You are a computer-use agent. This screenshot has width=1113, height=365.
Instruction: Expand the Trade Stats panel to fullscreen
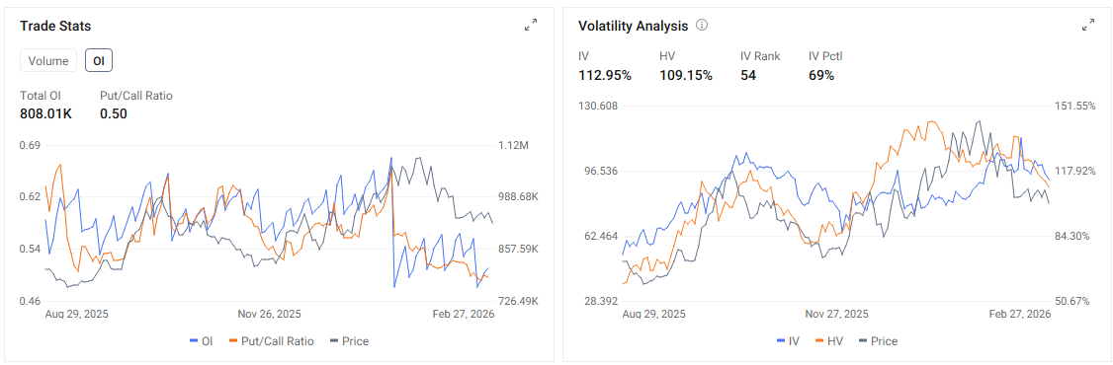click(x=530, y=26)
